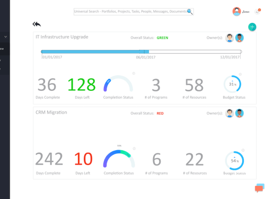Viewport: 265px width, 199px height.
Task: Expand the sidebar chevron dropdown
Action: 6,37
